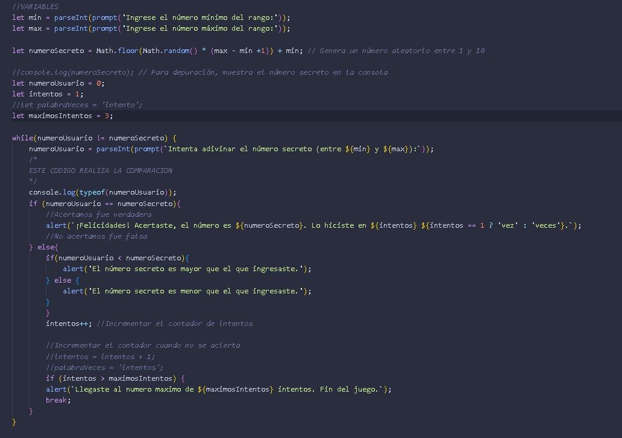Click the '//VARIABLES' comment line

(36, 7)
